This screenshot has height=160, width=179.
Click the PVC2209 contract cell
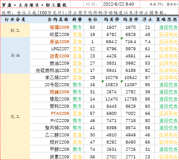click(x=50, y=120)
